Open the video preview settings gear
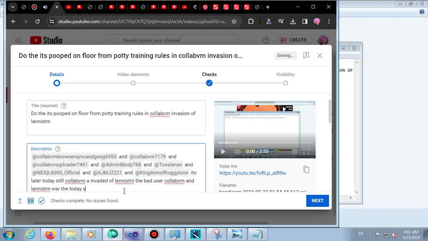The width and height of the screenshot is (428, 241). coord(294,152)
